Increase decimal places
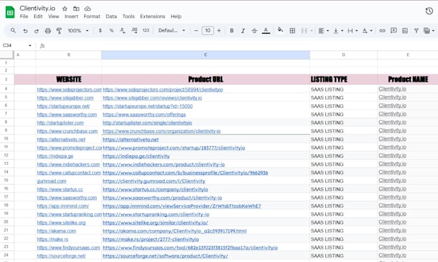 (x=135, y=30)
